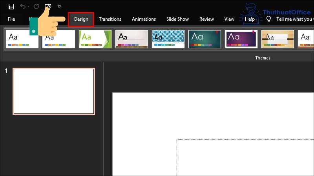Viewport: 314px width, 176px height.
Task: Click the Tell me lightbulb icon
Action: coord(268,19)
